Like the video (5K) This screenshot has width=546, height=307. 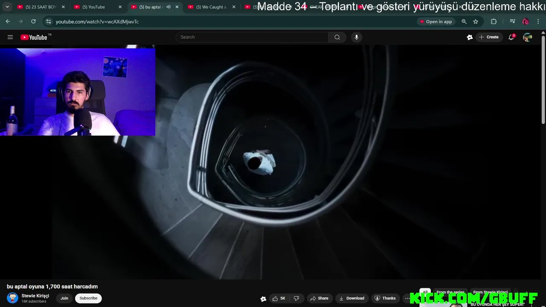(279, 298)
